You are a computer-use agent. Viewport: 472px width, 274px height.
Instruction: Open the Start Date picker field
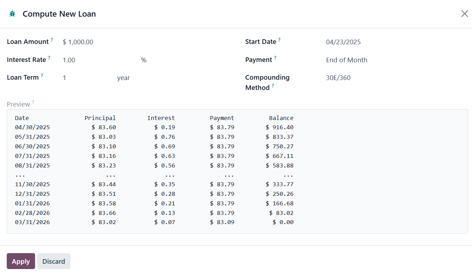[x=390, y=42]
